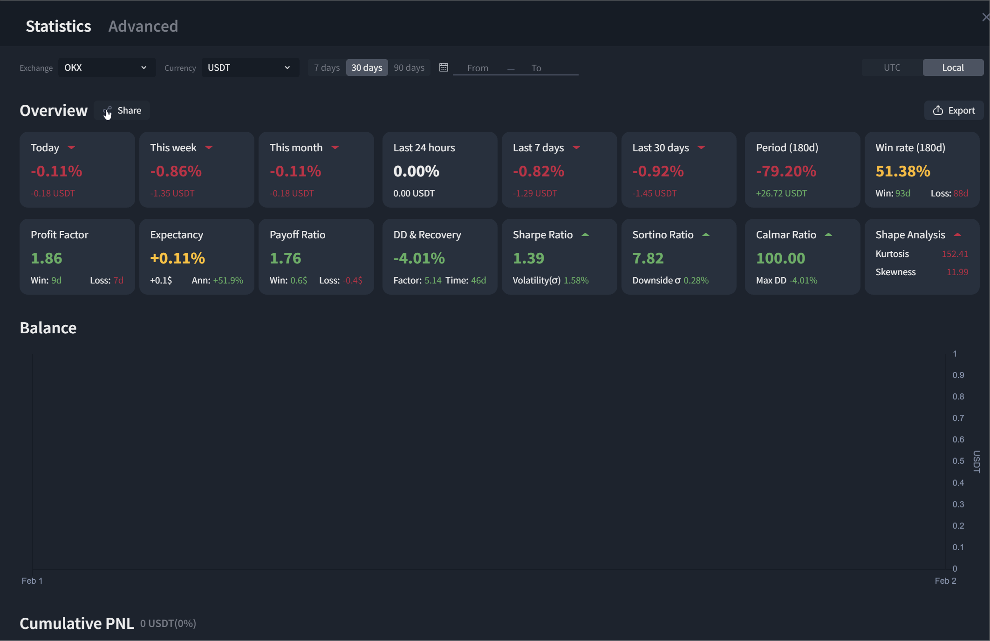Click the red arrow beside Shape Analysis
The height and width of the screenshot is (641, 990).
pos(957,235)
